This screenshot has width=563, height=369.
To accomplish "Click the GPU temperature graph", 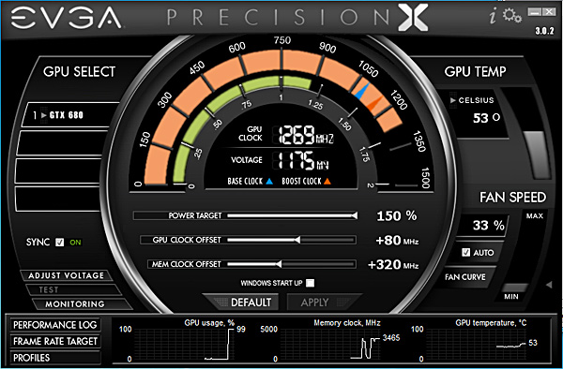I will [x=476, y=345].
